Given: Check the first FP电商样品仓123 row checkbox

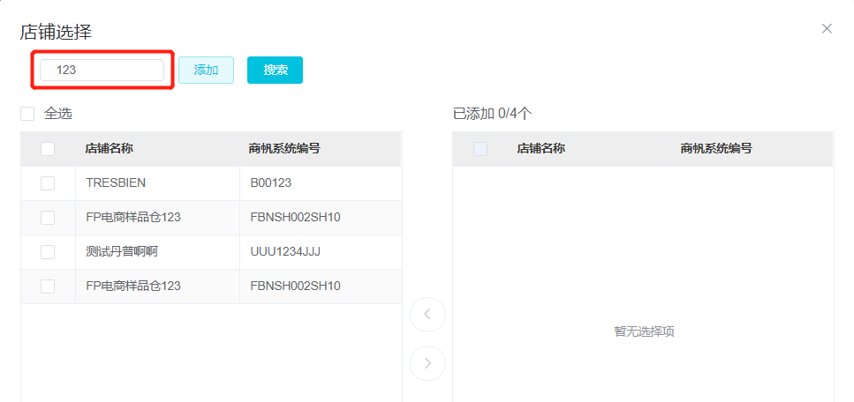Looking at the screenshot, I should [48, 218].
